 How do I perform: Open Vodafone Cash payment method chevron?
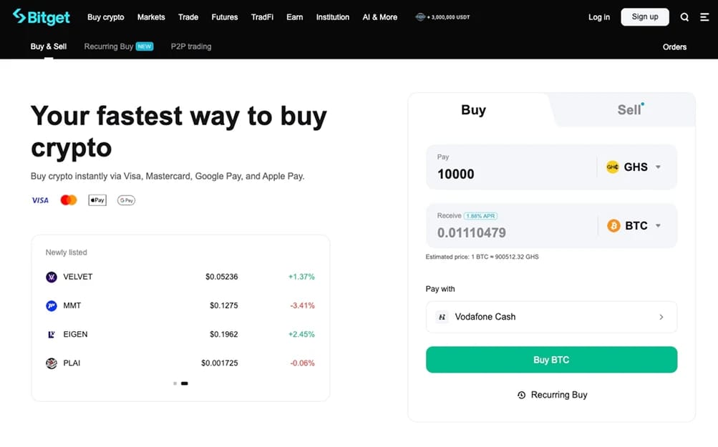661,317
